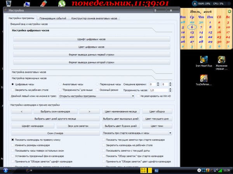The width and height of the screenshot is (233, 174).
Task: Open the Цвет текущего дня color picker
Action: tap(157, 119)
